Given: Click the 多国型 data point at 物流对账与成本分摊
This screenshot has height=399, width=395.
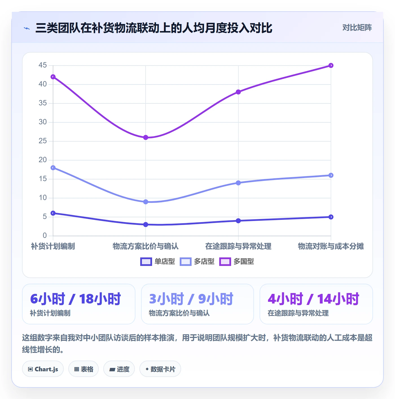Looking at the screenshot, I should coord(331,66).
